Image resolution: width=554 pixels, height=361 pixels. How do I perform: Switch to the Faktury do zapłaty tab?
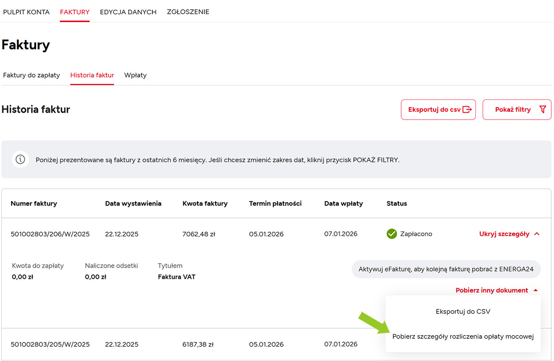tap(31, 75)
